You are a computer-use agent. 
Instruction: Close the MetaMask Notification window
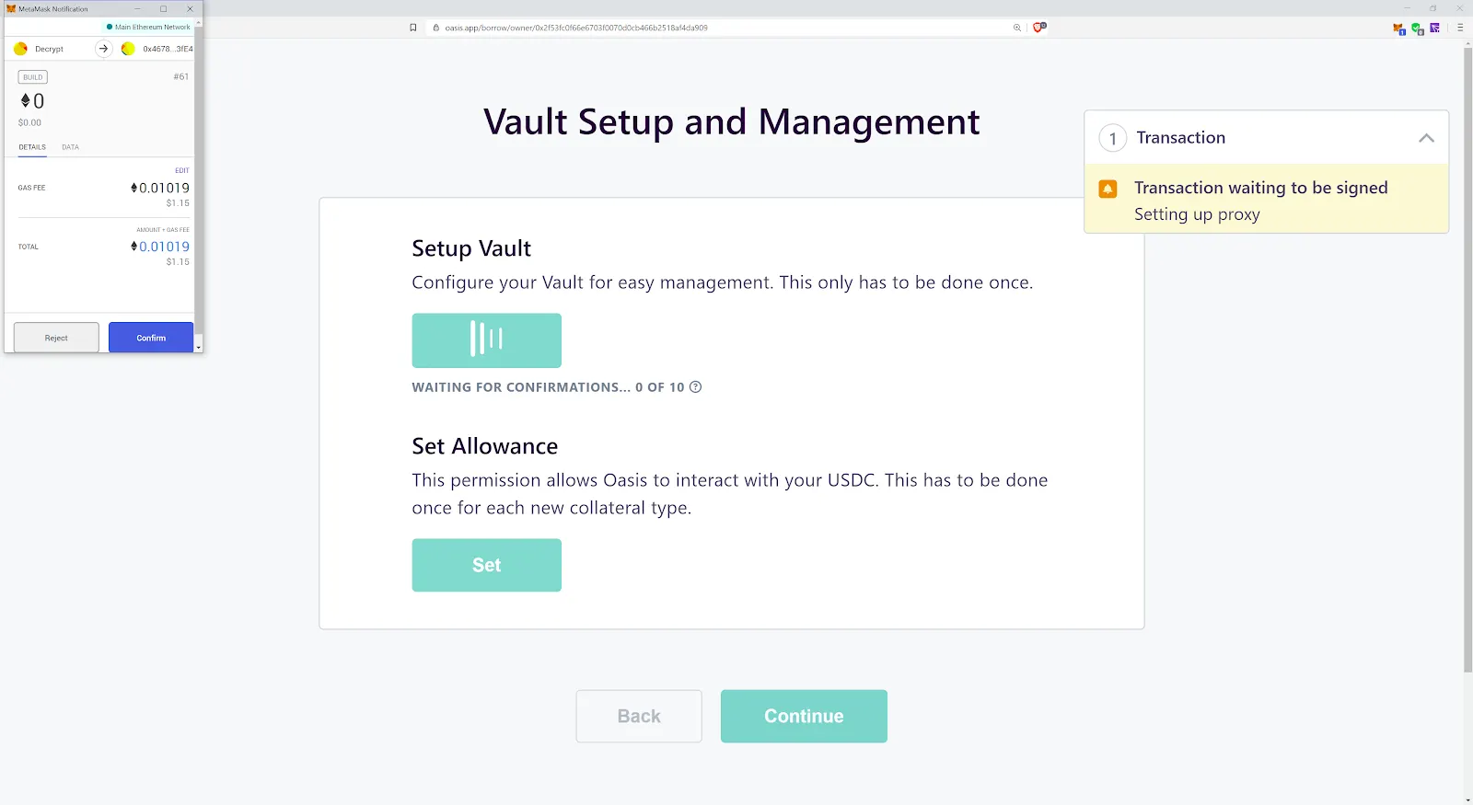click(191, 8)
